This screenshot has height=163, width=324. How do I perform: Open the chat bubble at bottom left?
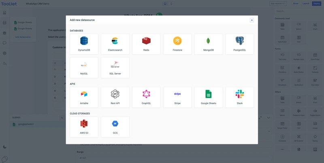(4, 159)
